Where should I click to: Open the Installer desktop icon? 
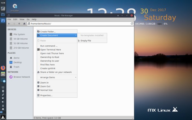tap(15, 8)
